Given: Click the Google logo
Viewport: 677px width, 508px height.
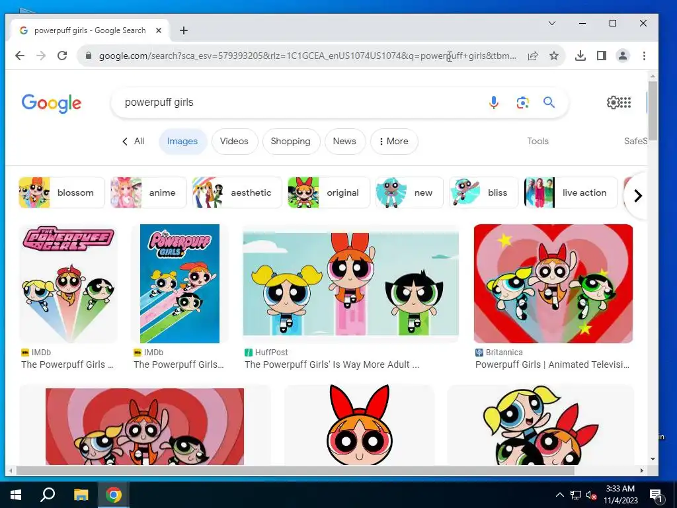Looking at the screenshot, I should 52,103.
